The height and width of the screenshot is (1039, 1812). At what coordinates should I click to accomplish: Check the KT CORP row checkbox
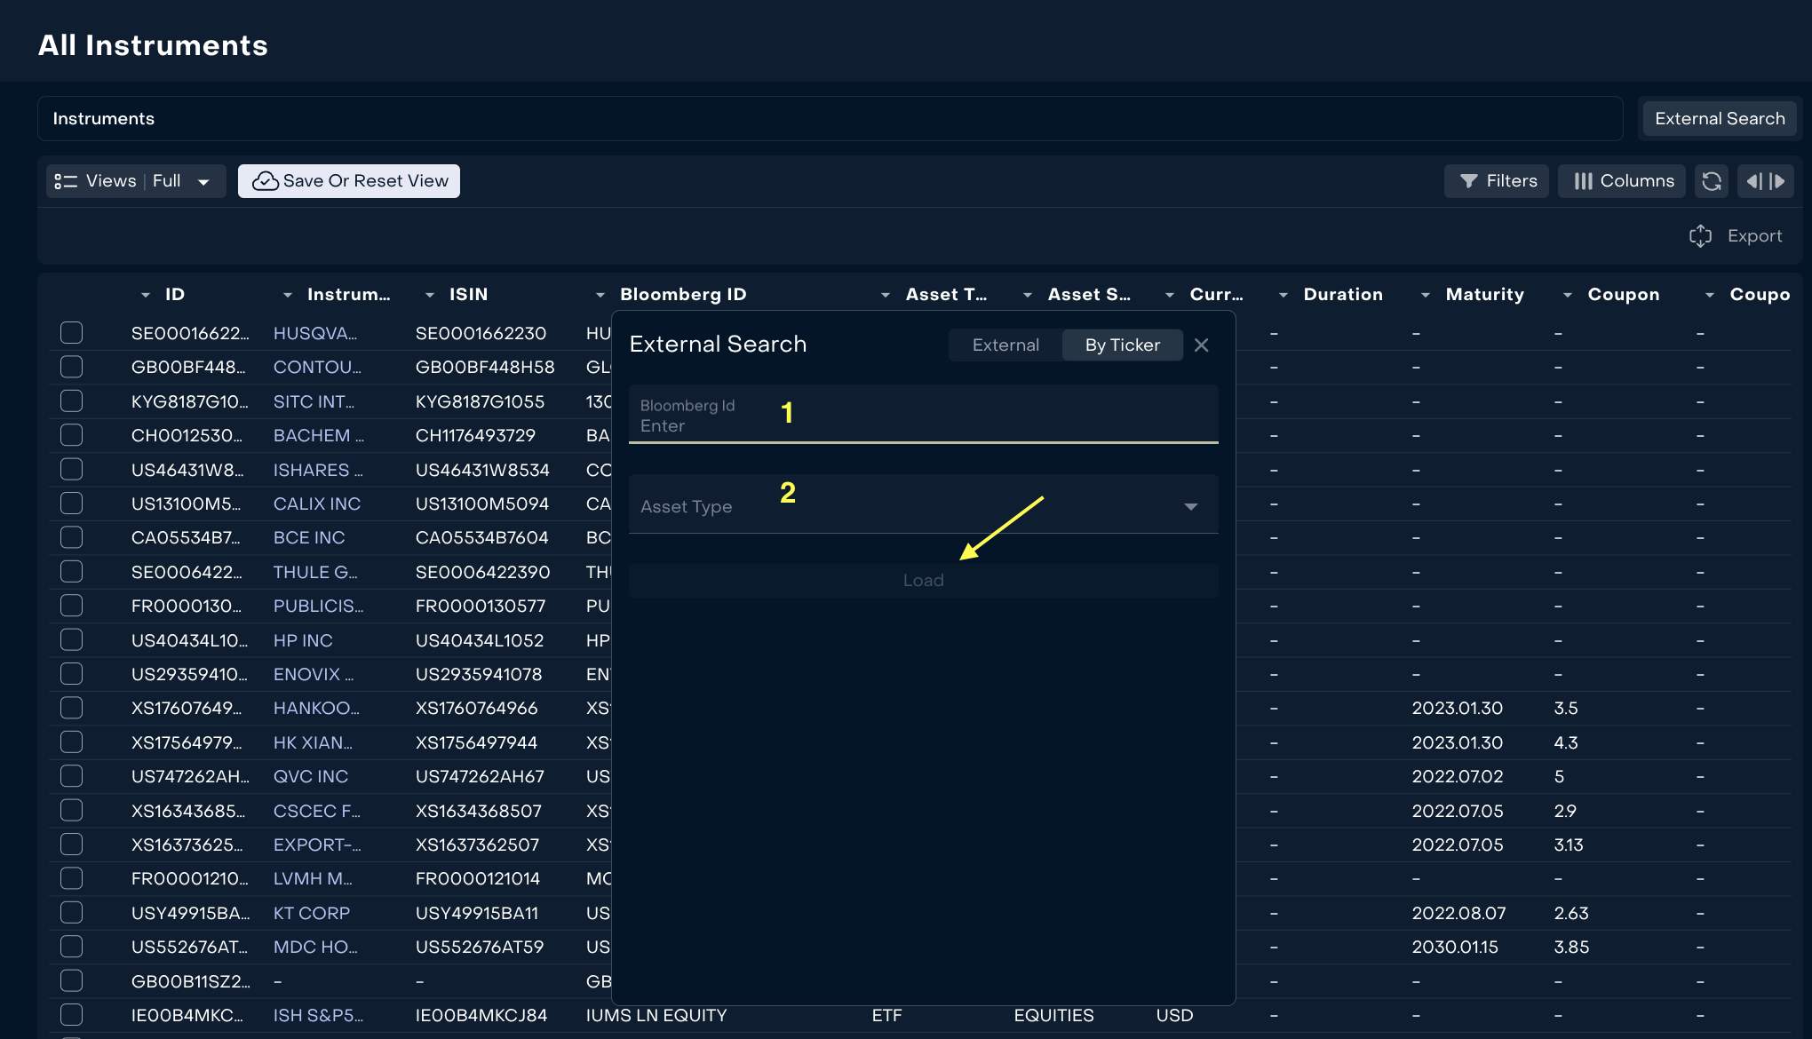pyautogui.click(x=71, y=913)
